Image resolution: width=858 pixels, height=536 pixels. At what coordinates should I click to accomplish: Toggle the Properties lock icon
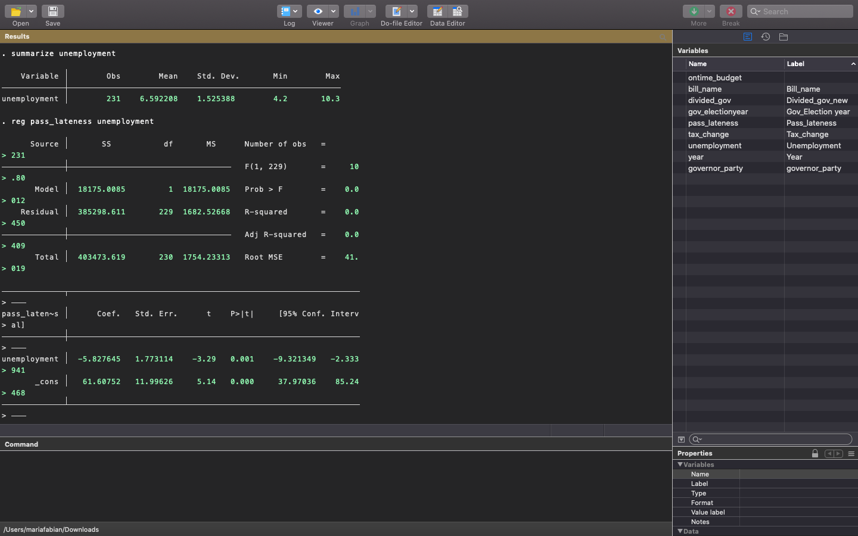(815, 453)
